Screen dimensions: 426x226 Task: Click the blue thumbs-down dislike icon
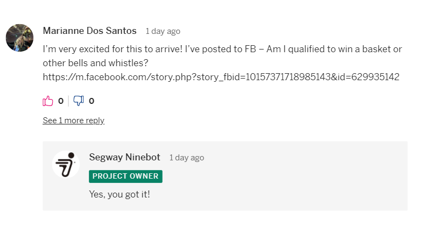click(x=79, y=101)
